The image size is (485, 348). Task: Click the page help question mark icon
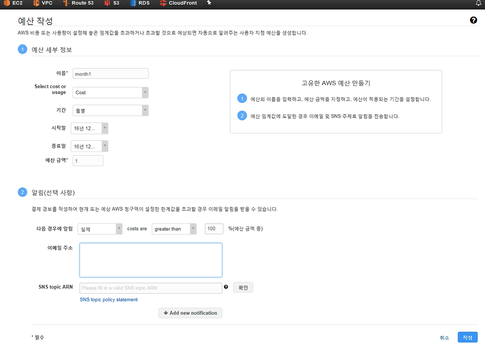tap(473, 20)
